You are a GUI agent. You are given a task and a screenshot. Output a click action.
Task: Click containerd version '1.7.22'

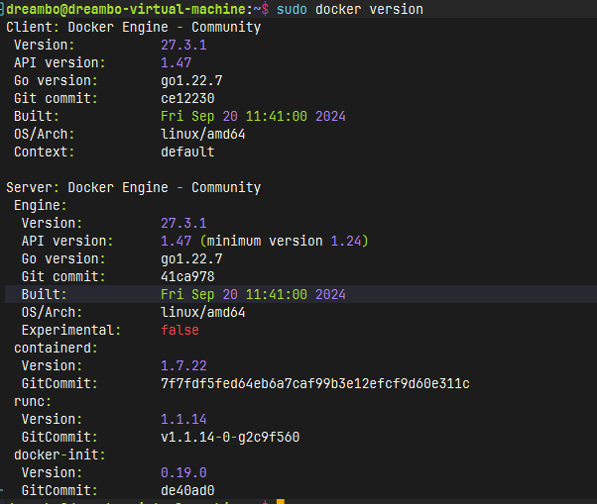point(183,365)
